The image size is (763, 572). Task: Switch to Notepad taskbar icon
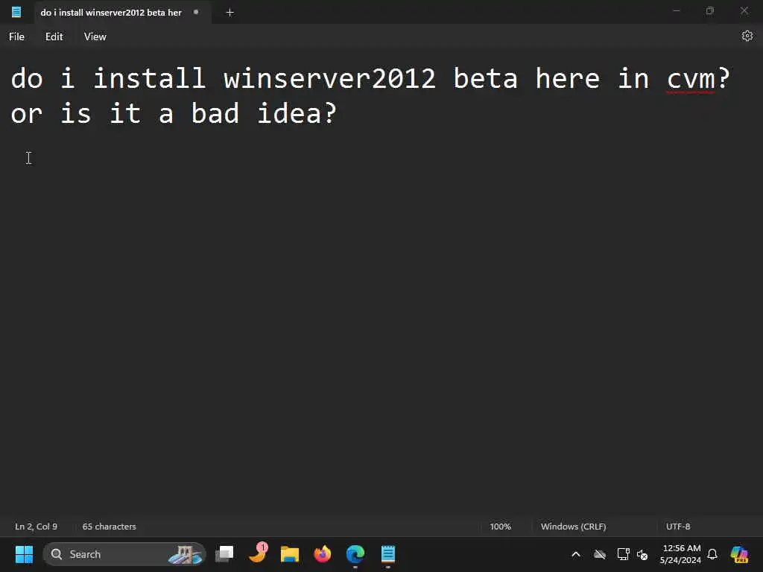click(x=387, y=554)
